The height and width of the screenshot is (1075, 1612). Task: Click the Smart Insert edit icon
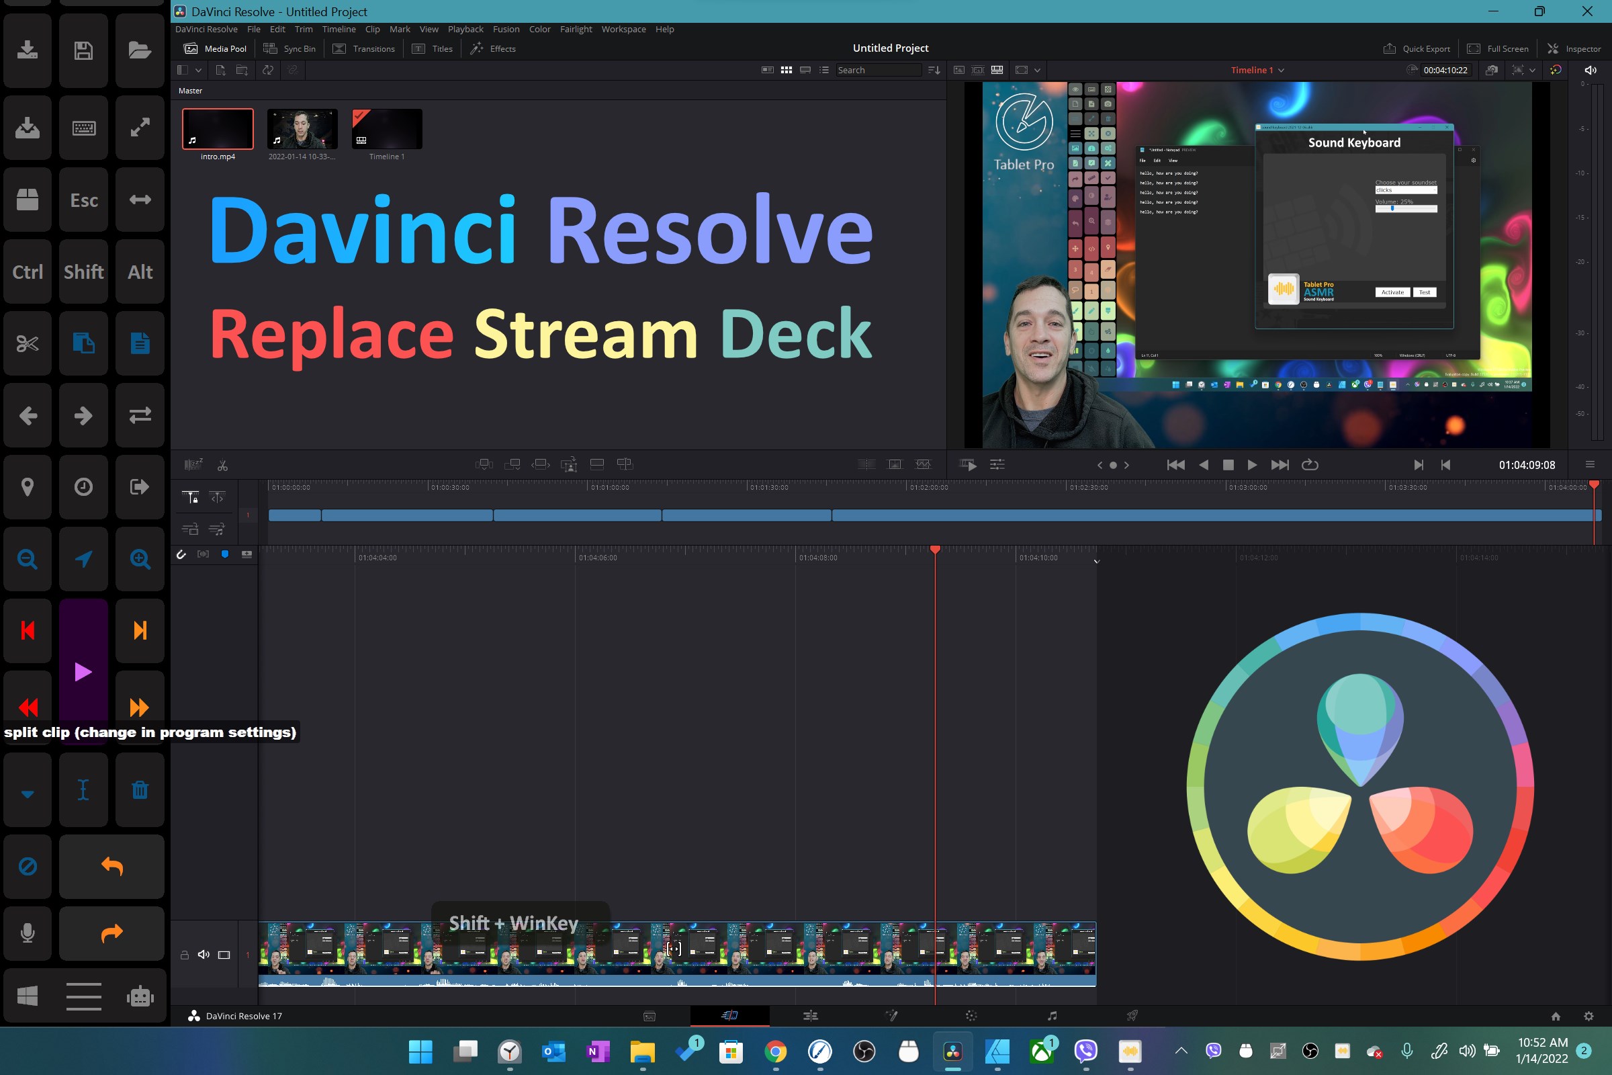484,465
